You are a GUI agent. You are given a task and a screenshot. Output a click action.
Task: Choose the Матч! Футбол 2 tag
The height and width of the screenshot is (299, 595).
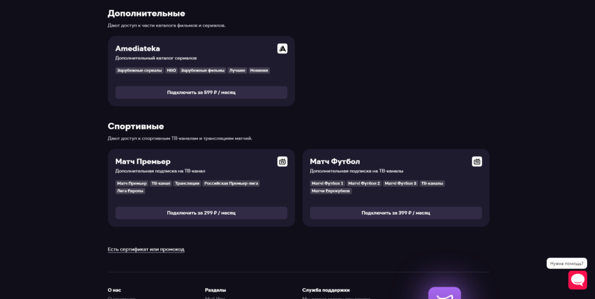pyautogui.click(x=364, y=183)
